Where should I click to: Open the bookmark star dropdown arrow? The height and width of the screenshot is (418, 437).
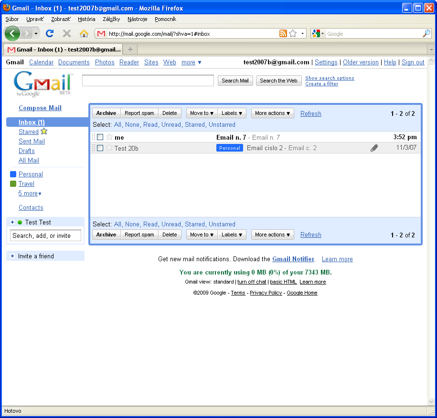302,34
